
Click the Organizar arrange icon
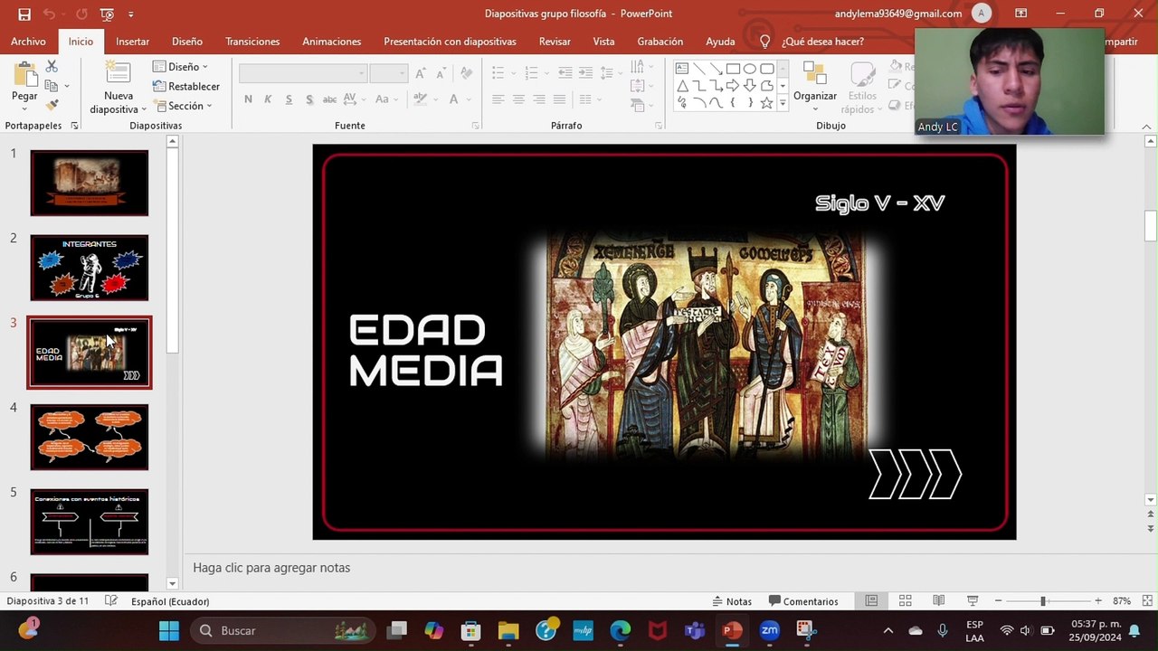click(815, 74)
